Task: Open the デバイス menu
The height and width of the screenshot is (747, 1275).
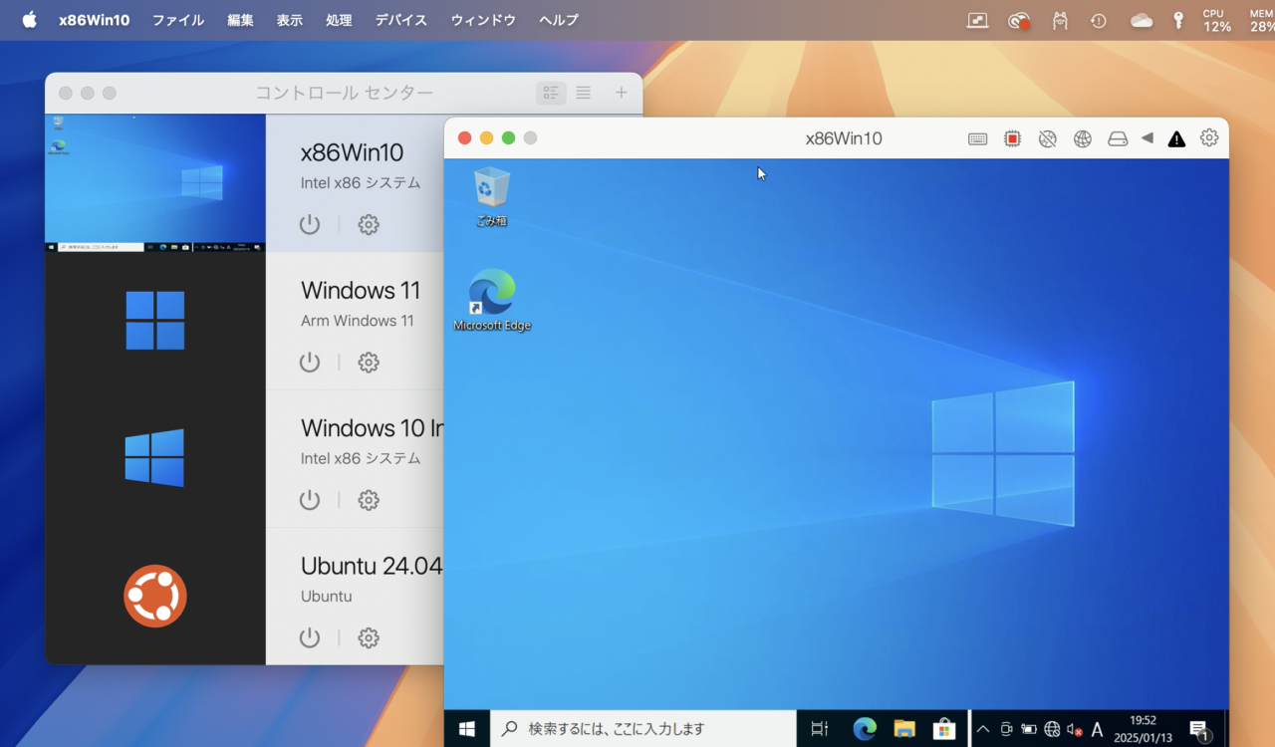Action: pos(401,20)
